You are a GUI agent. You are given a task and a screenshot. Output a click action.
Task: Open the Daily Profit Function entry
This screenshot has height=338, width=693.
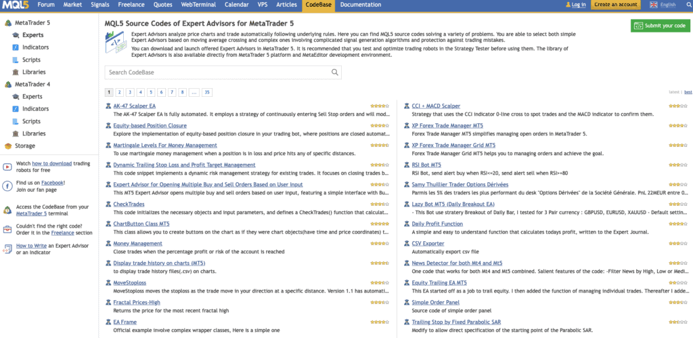437,224
